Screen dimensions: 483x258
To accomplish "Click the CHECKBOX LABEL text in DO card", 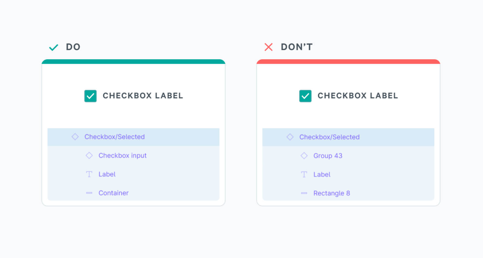I will point(143,96).
